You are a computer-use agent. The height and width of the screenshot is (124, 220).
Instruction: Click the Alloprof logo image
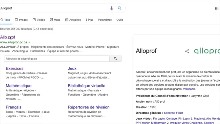[207, 51]
